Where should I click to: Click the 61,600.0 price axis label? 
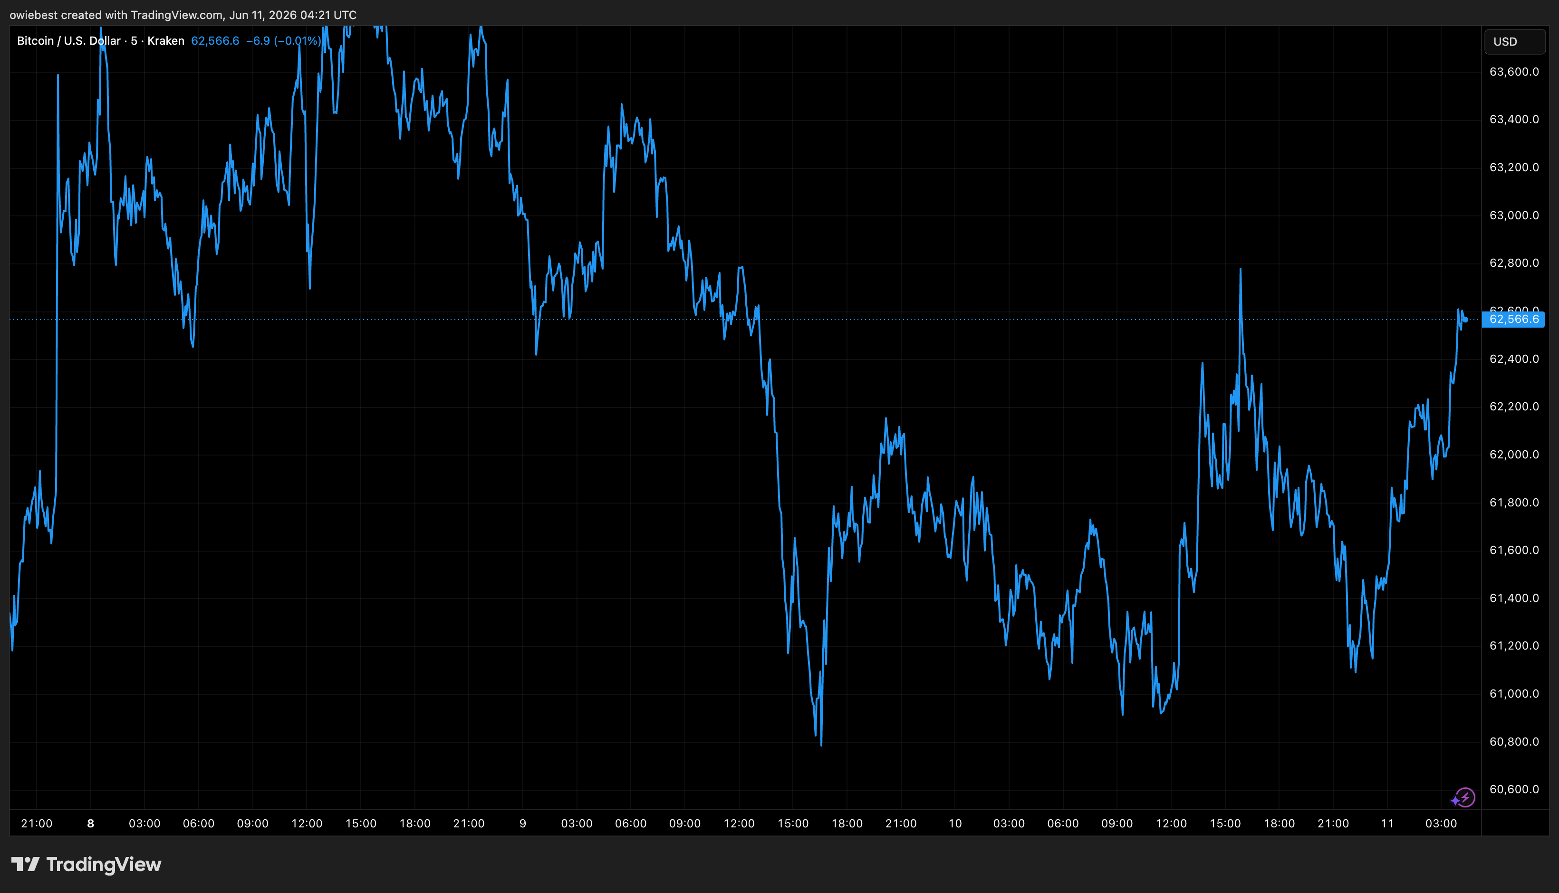pyautogui.click(x=1514, y=550)
